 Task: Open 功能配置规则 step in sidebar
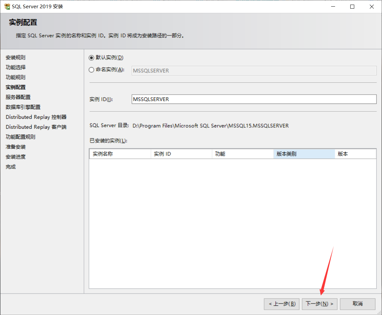[20, 137]
